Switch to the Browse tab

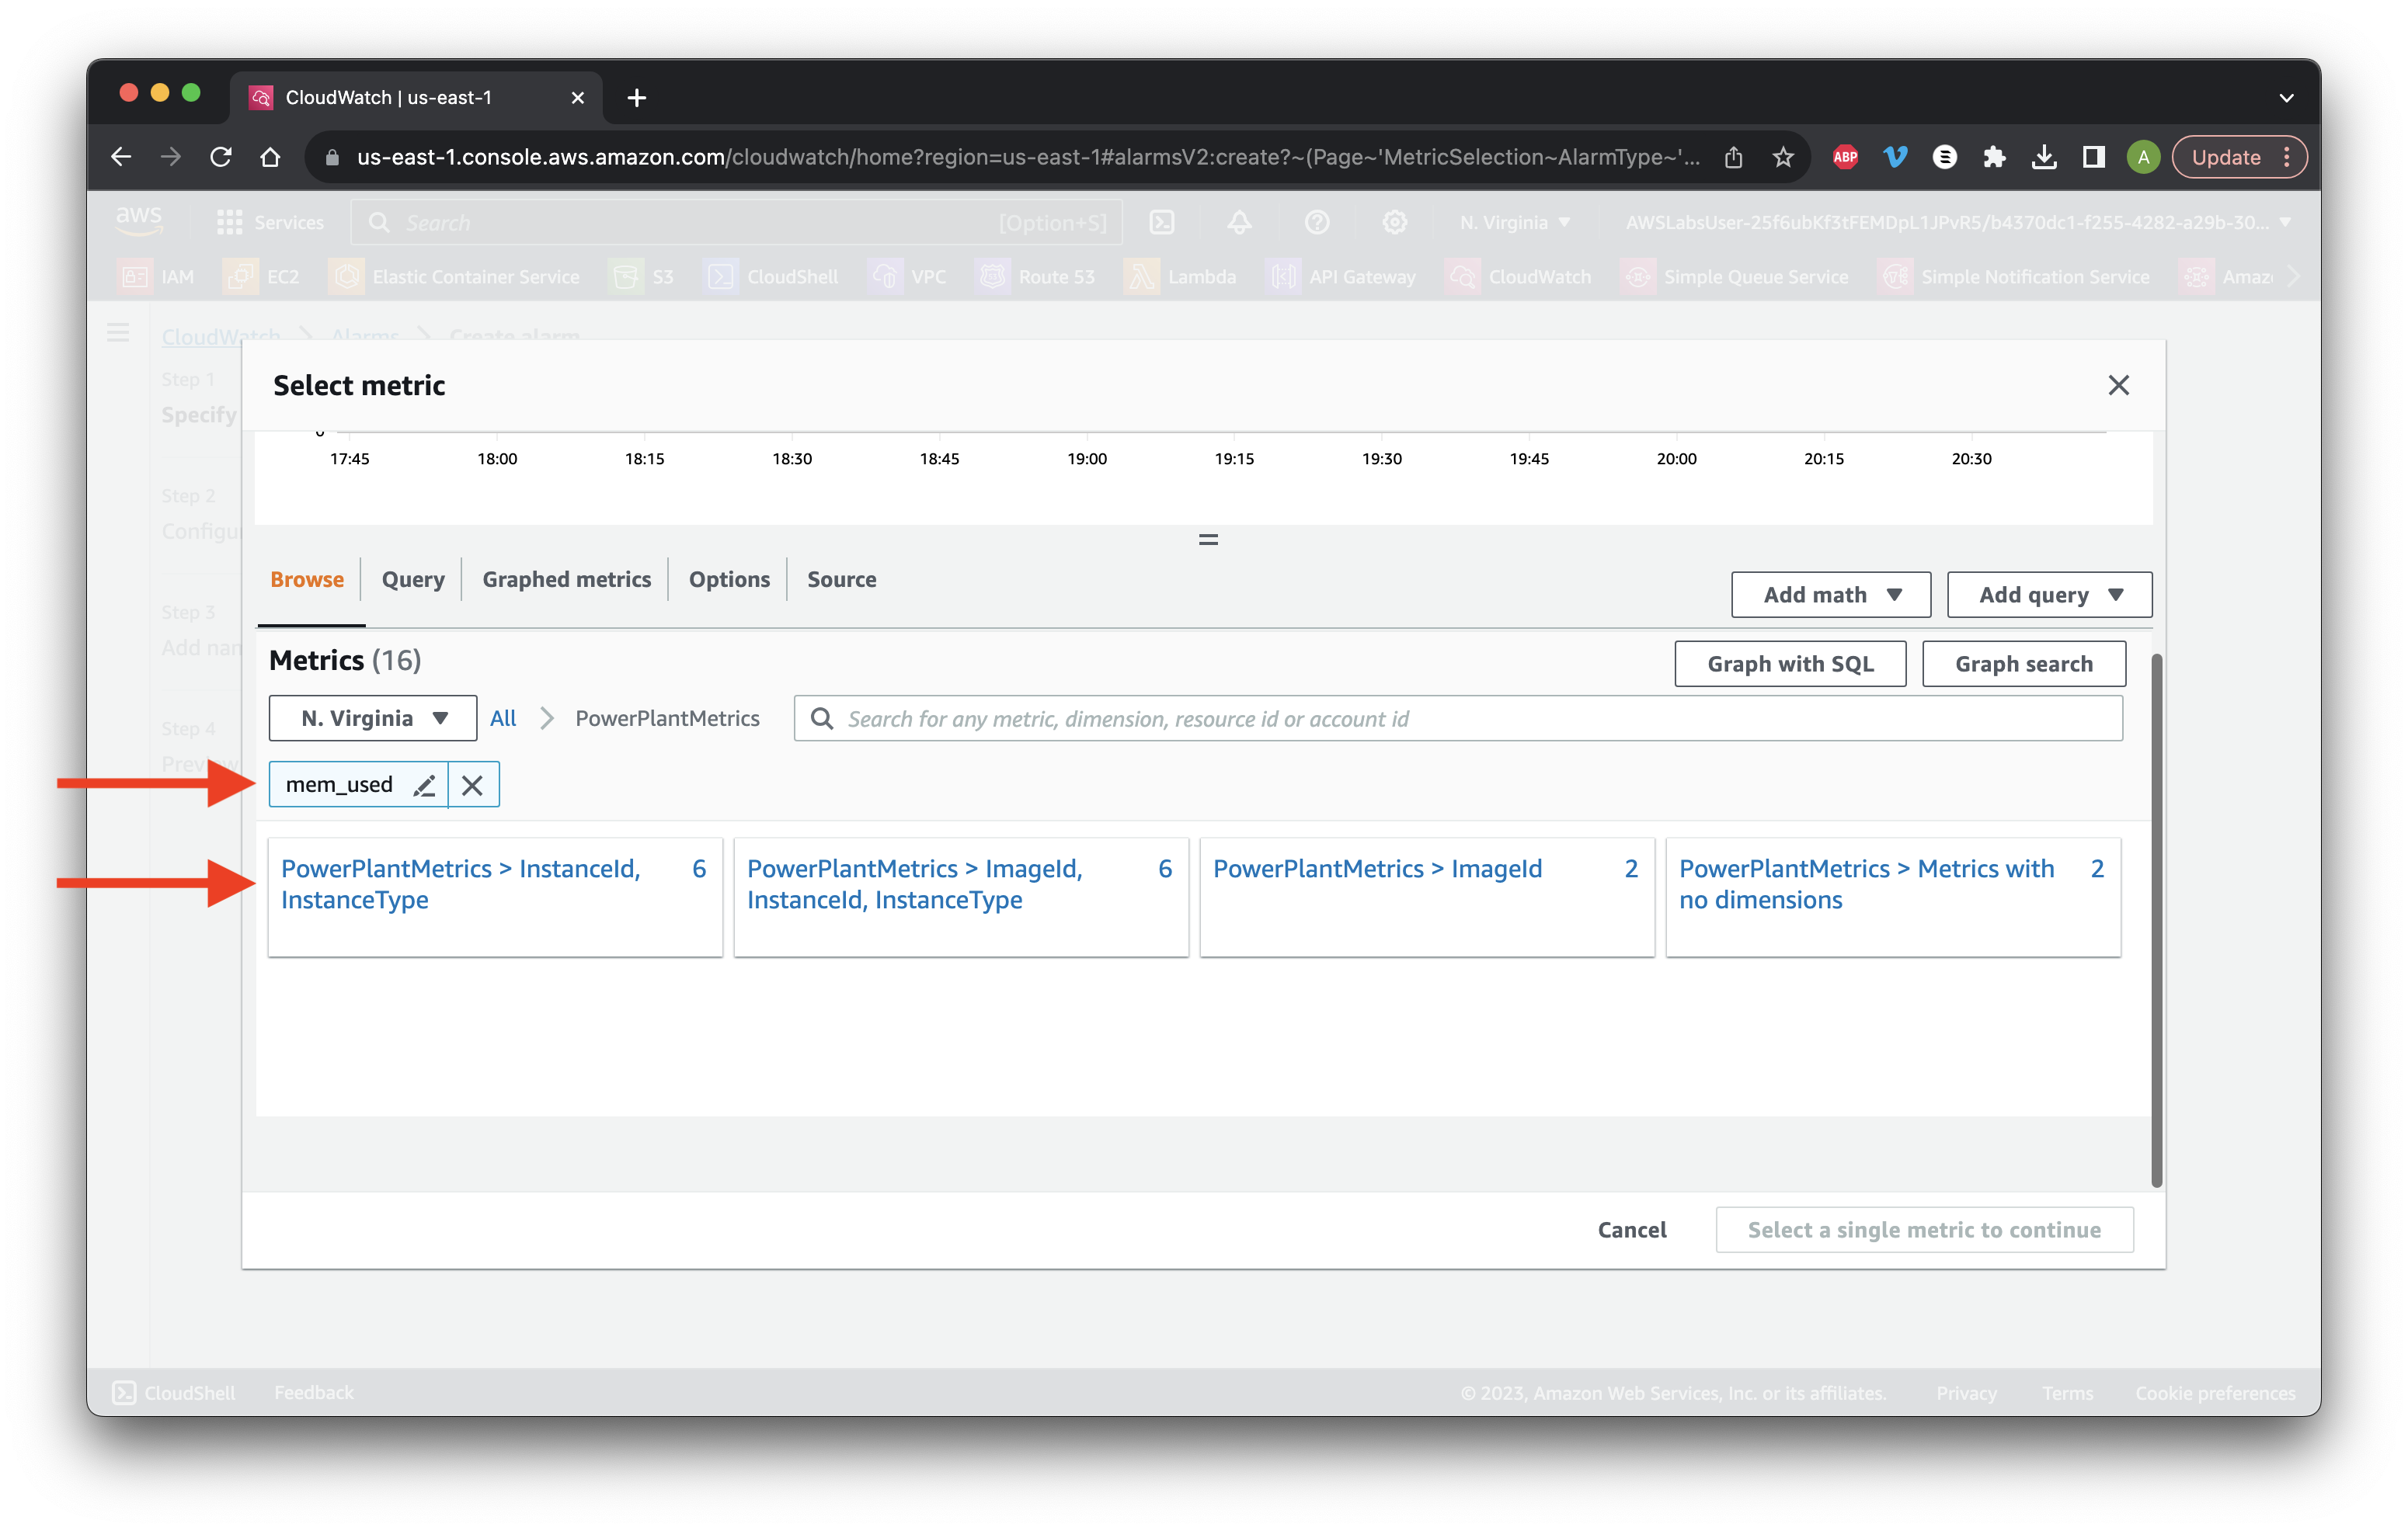click(307, 578)
